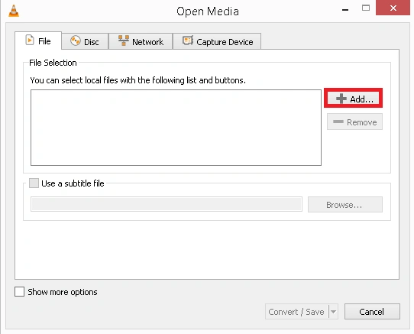Viewport: 414px width, 334px height.
Task: Expand the Convert / Save dropdown arrow
Action: (x=333, y=312)
